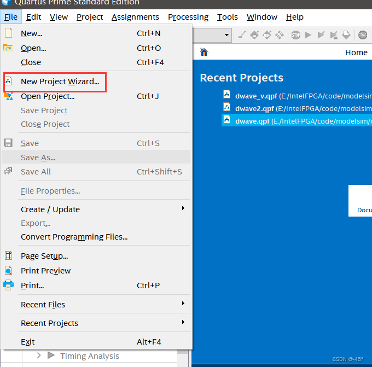Image resolution: width=372 pixels, height=367 pixels.
Task: Click the Home house icon
Action: click(204, 52)
